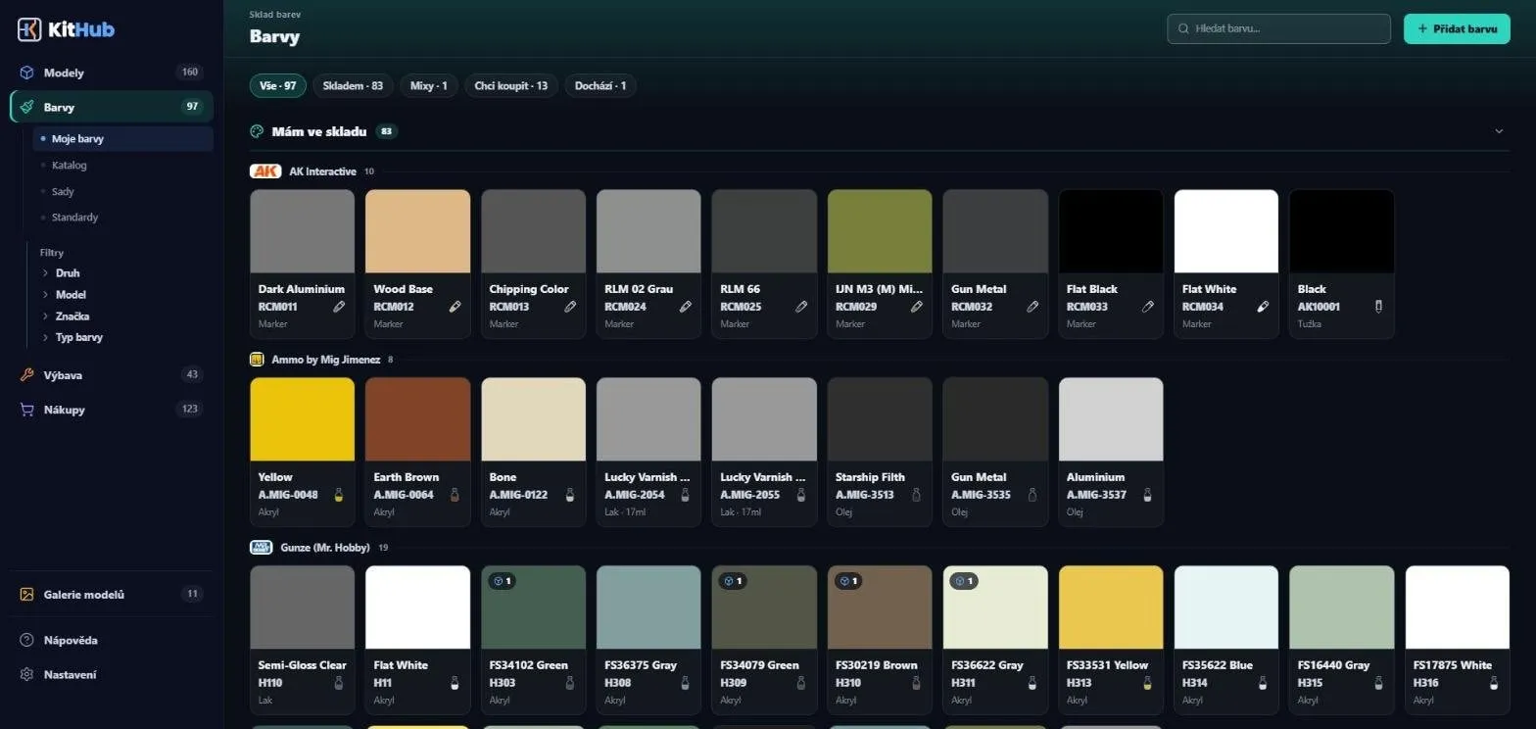Collapse the Mám ve skladu section chevron
Image resolution: width=1536 pixels, height=729 pixels.
click(1499, 131)
